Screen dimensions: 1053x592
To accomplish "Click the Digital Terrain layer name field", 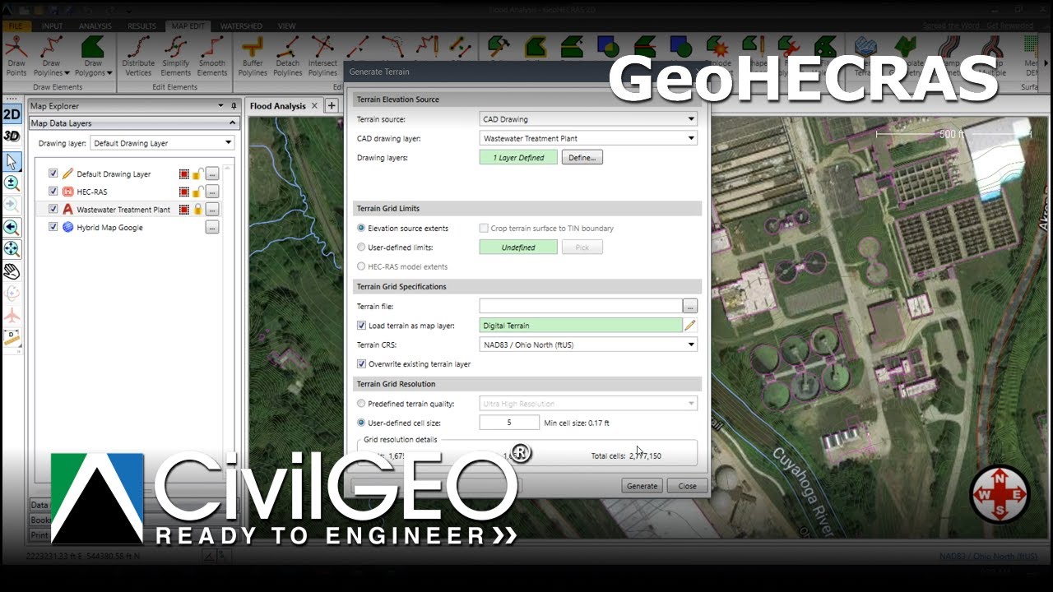I will coord(581,326).
